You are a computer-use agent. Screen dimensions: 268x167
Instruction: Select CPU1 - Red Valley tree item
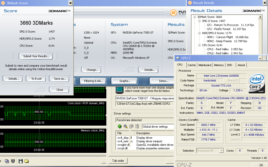click(225, 49)
